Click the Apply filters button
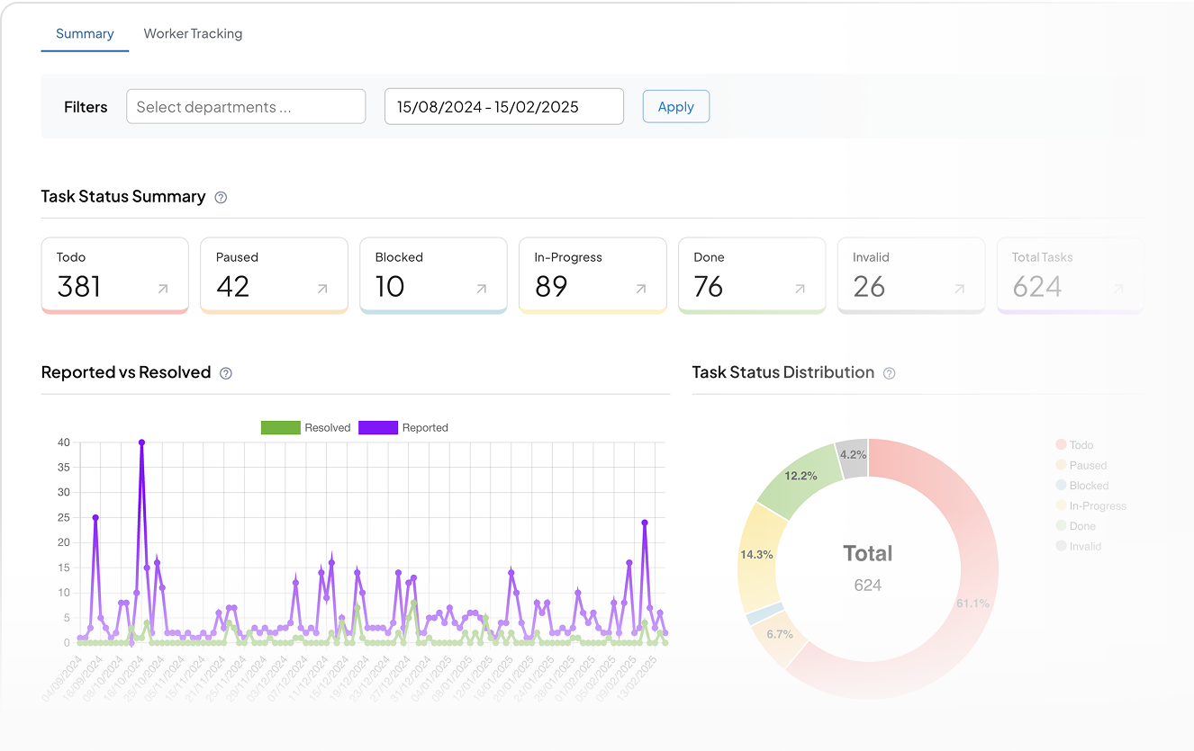The height and width of the screenshot is (751, 1194). (675, 106)
